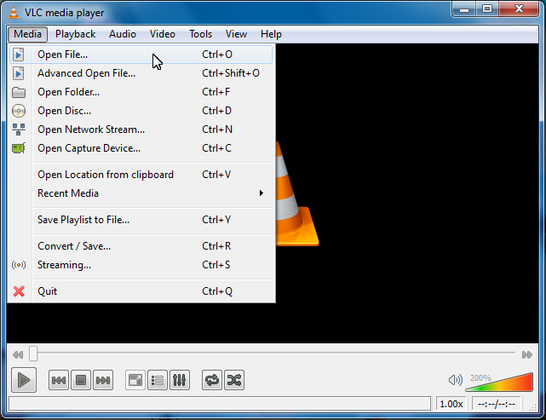Click the stop playback button
Screen dimensions: 546x420
pyautogui.click(x=81, y=380)
